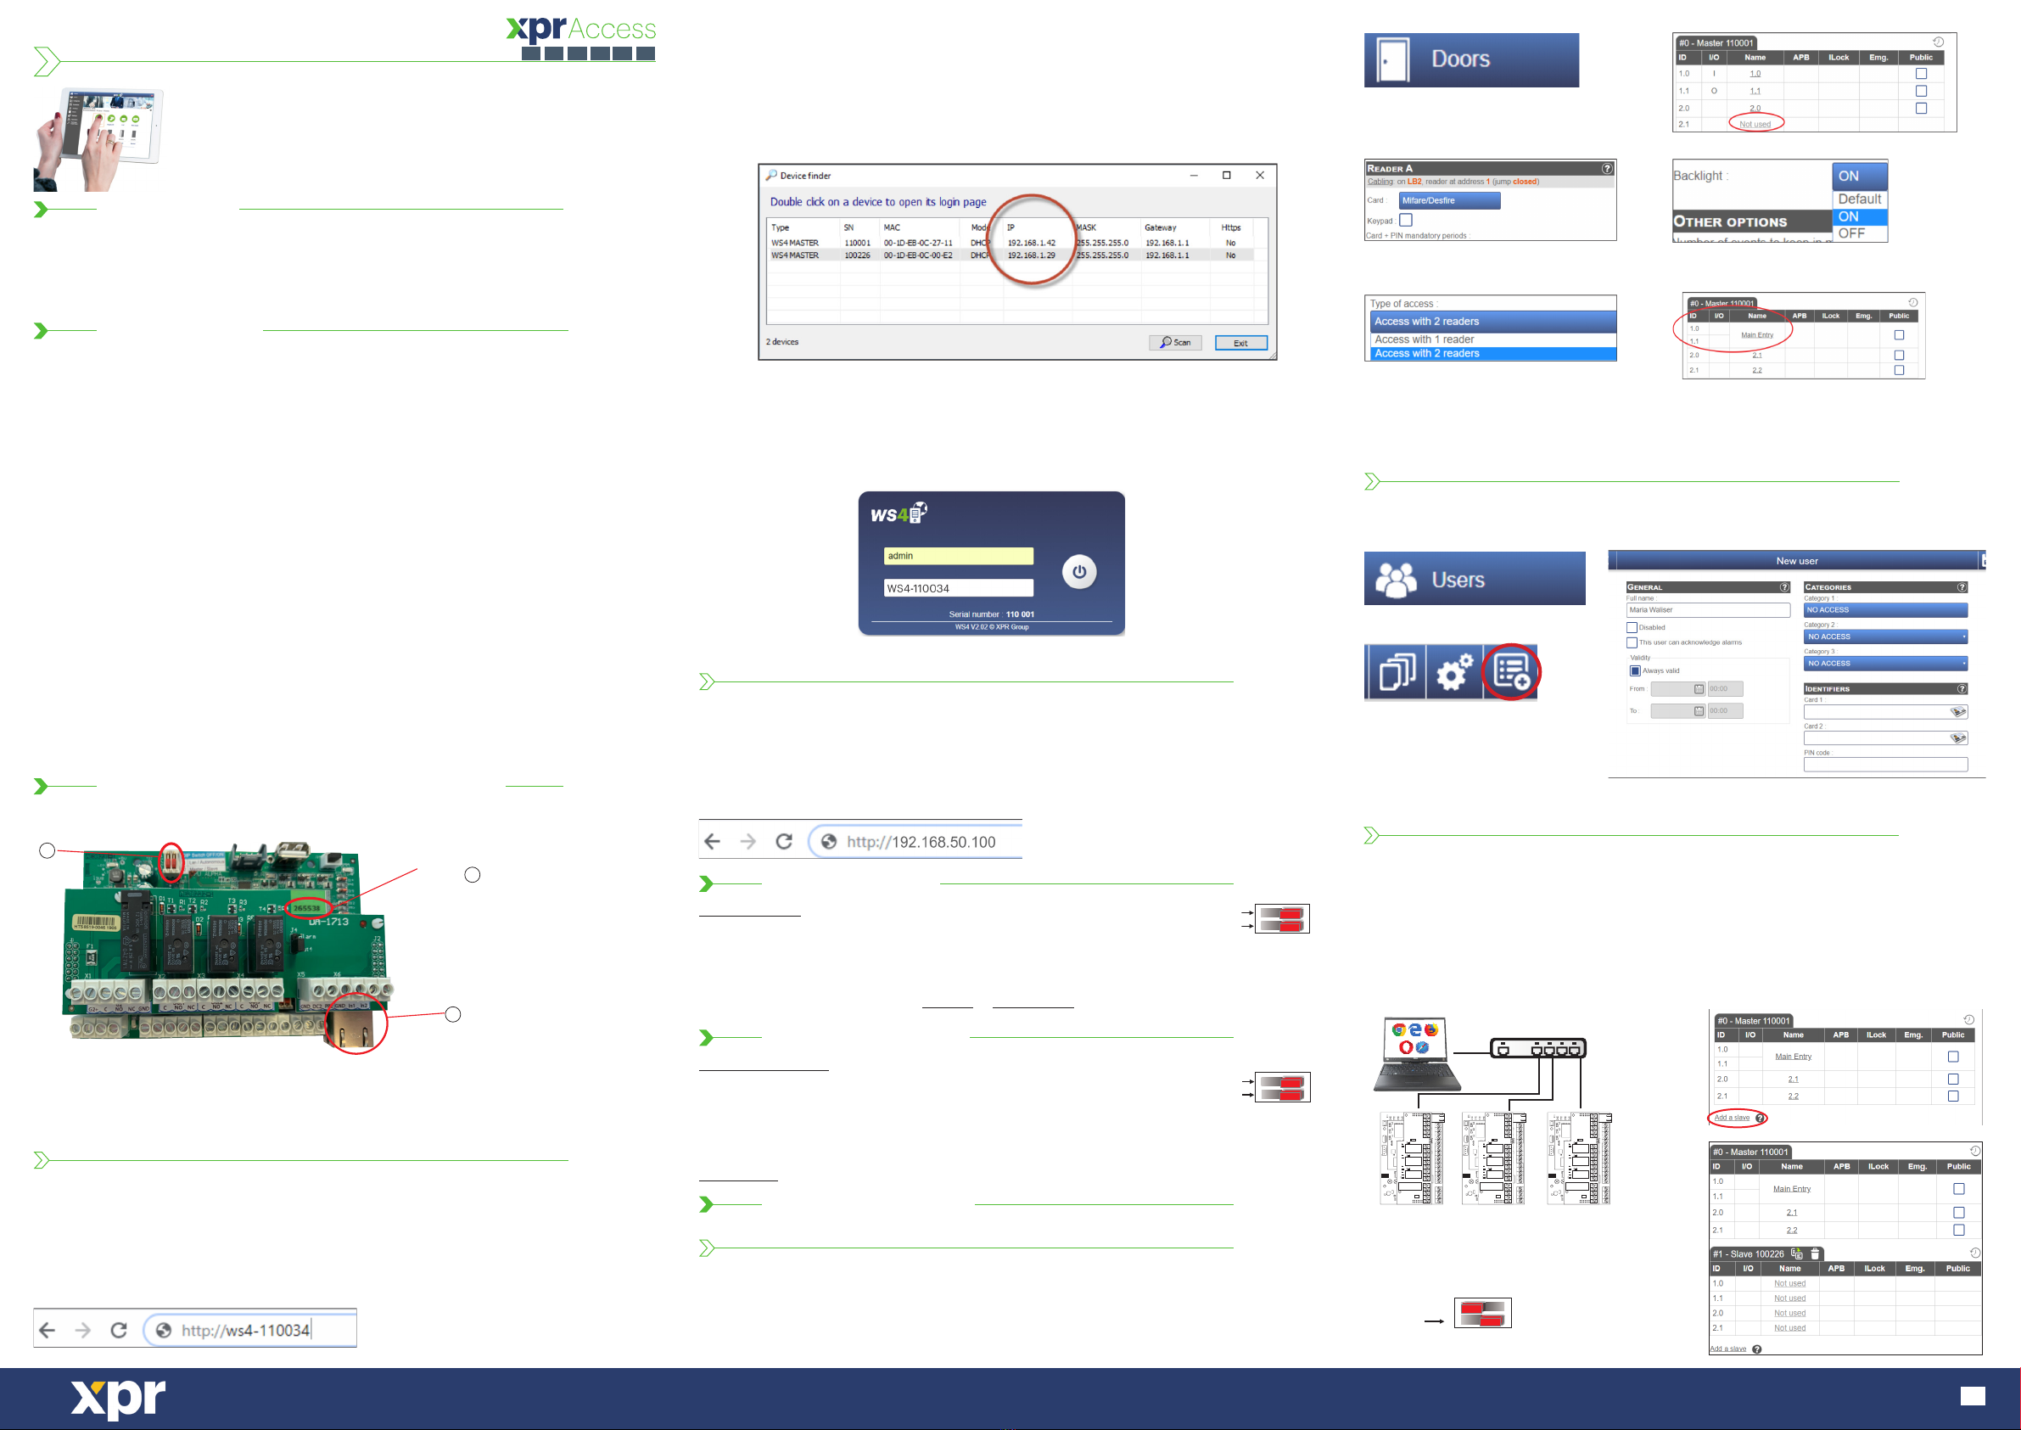
Task: Open the Users menu tile
Action: [x=1474, y=580]
